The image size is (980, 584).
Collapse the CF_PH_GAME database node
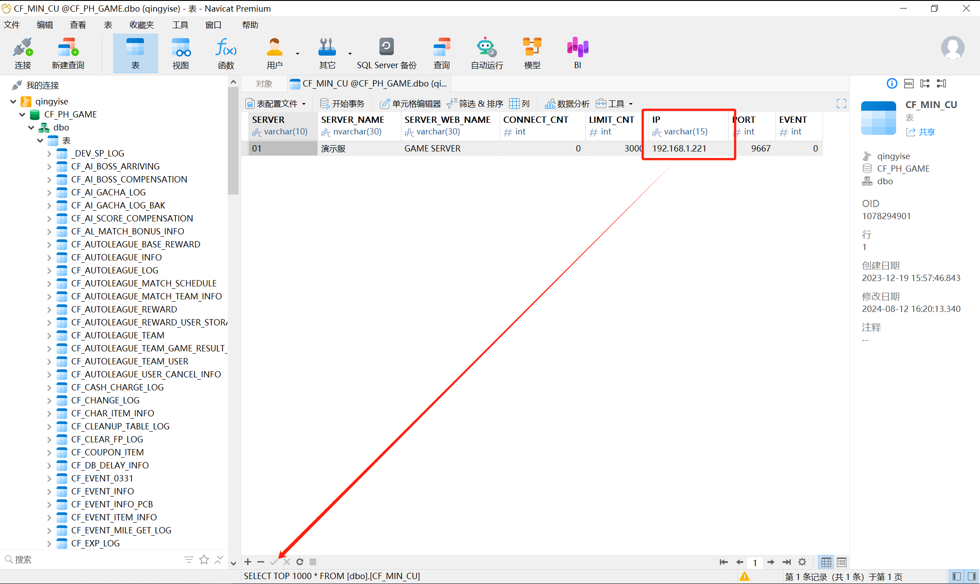(x=22, y=115)
